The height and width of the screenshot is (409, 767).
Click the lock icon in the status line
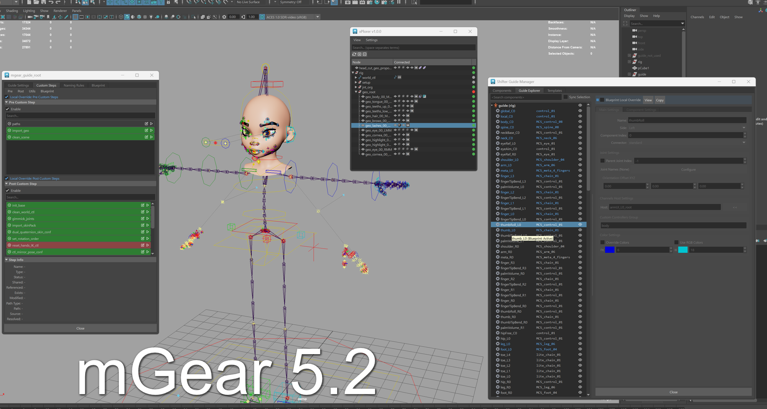point(169,3)
